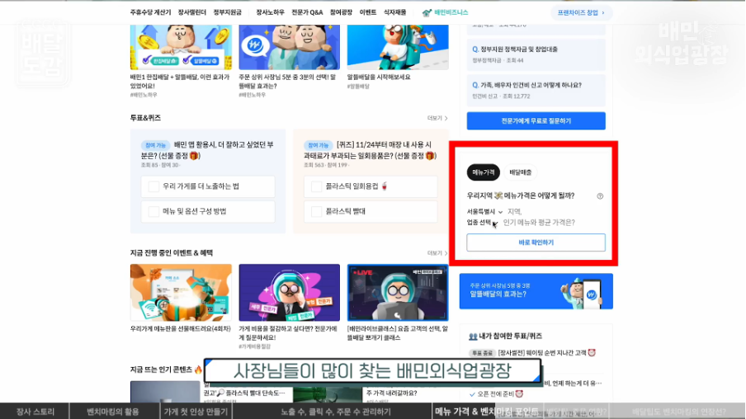Click the help question-mark icon beside 메뉴가격 question
Viewport: 746px width, 419px height.
pos(600,196)
